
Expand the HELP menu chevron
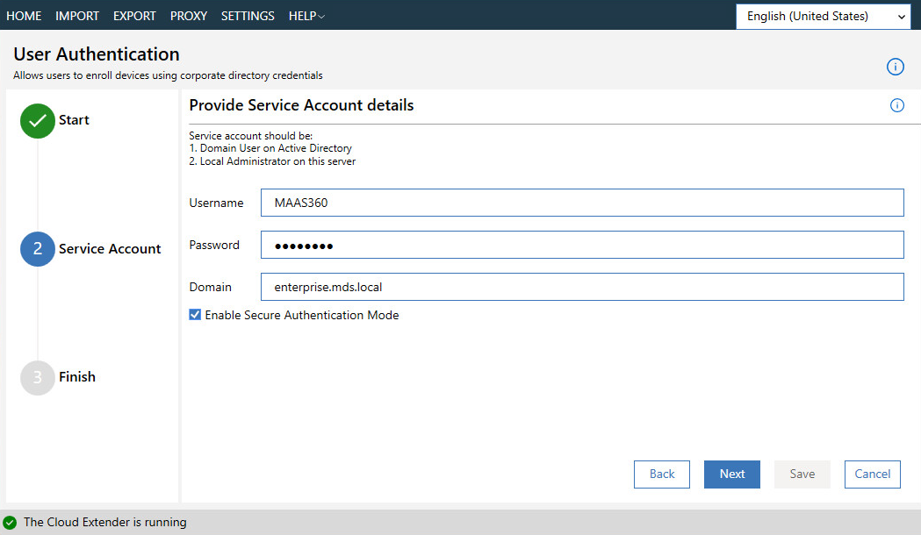coord(322,16)
